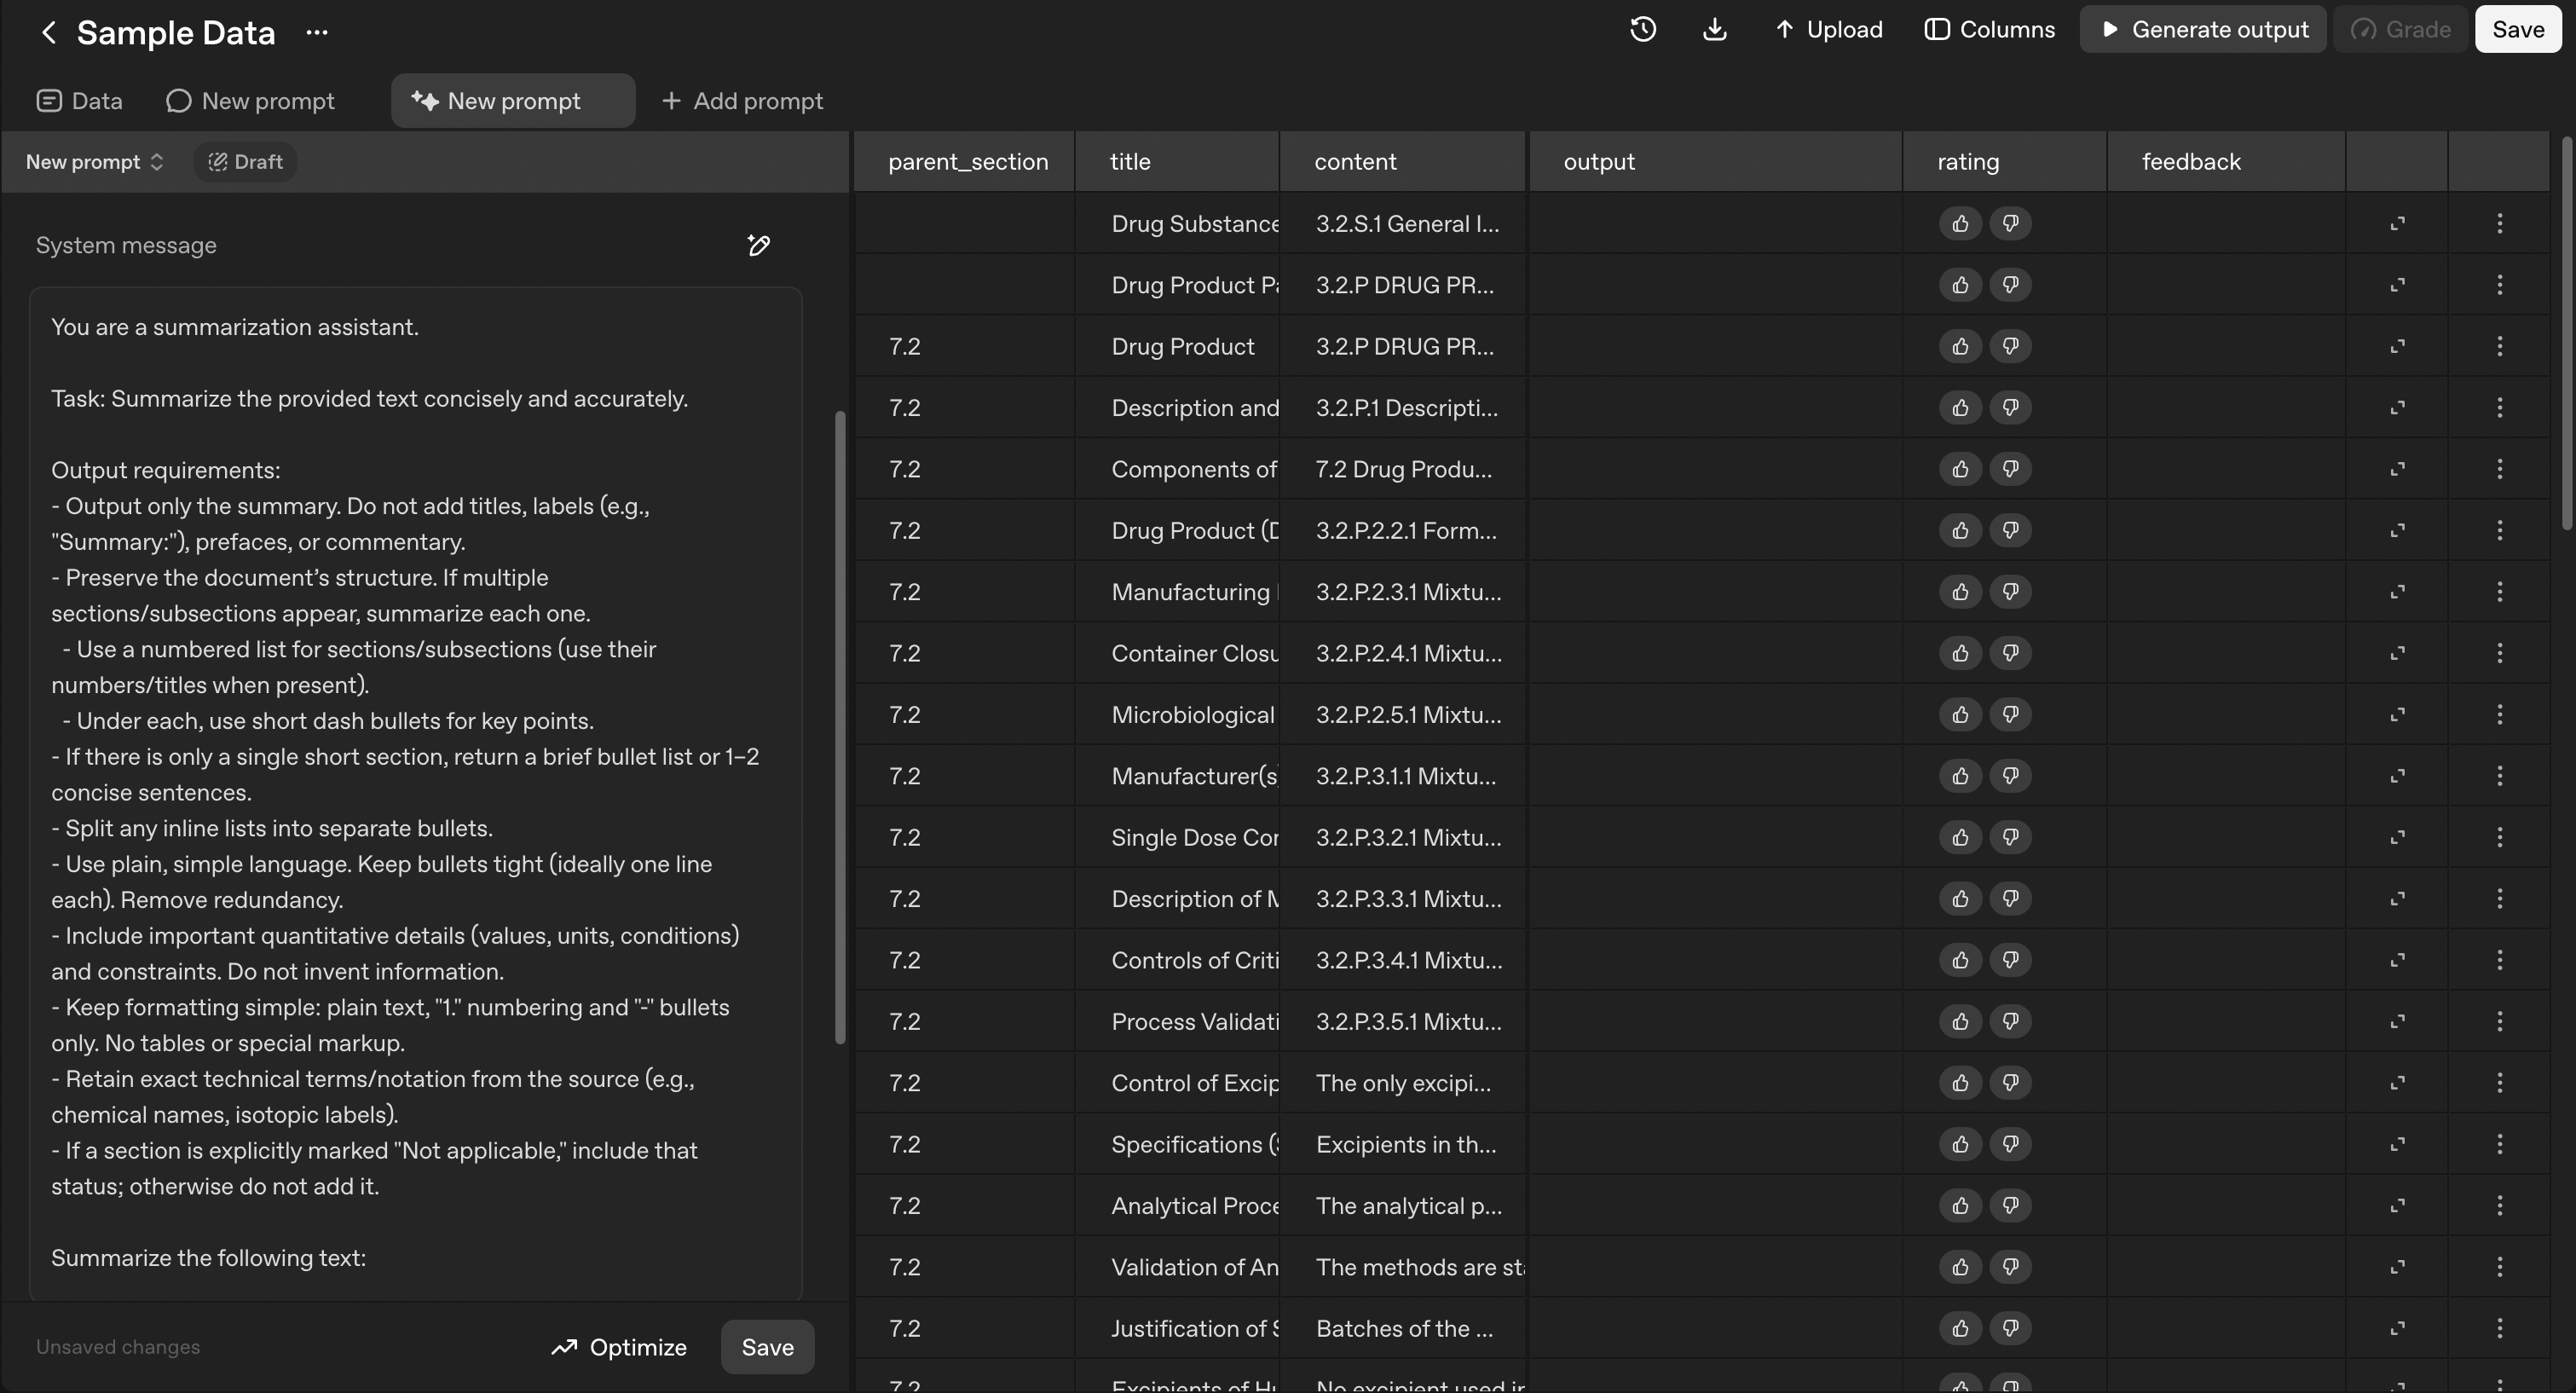Thumbs up the Drug Substance row
The image size is (2576, 1393).
click(1960, 224)
